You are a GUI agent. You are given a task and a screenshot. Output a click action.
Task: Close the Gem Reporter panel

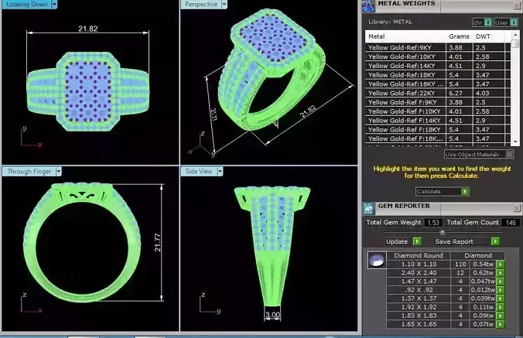click(516, 208)
